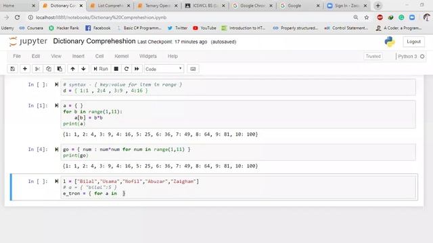The width and height of the screenshot is (433, 243).
Task: Open the Control Statement bookmark
Action: pyautogui.click(x=346, y=28)
